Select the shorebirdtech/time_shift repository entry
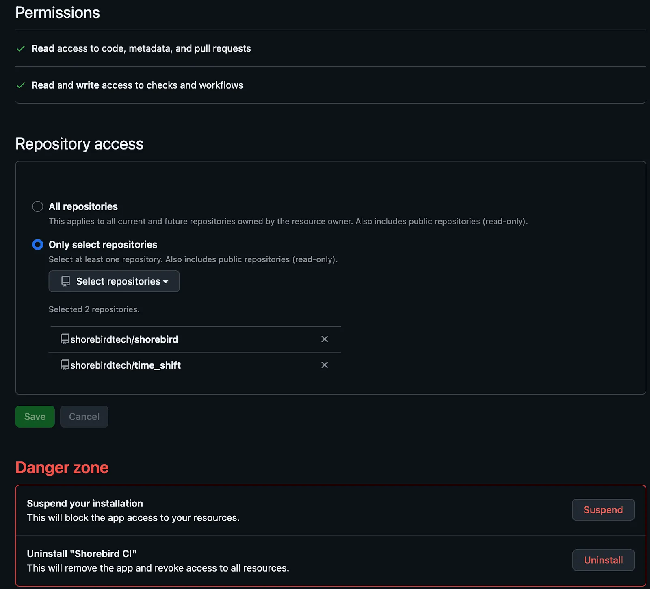 126,365
